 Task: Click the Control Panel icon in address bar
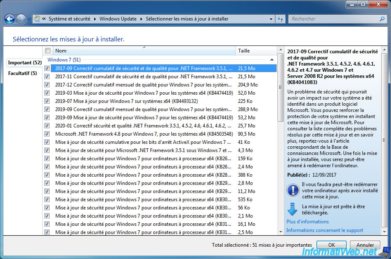click(37, 19)
